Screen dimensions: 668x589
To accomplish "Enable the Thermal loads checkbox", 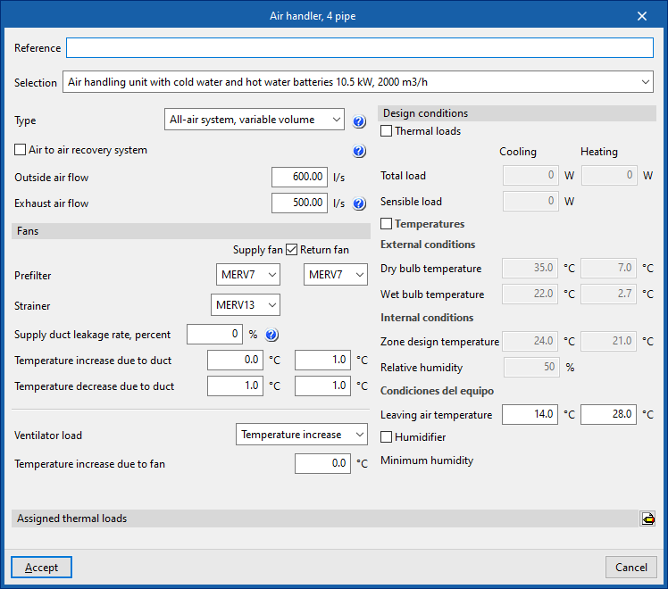I will [386, 131].
